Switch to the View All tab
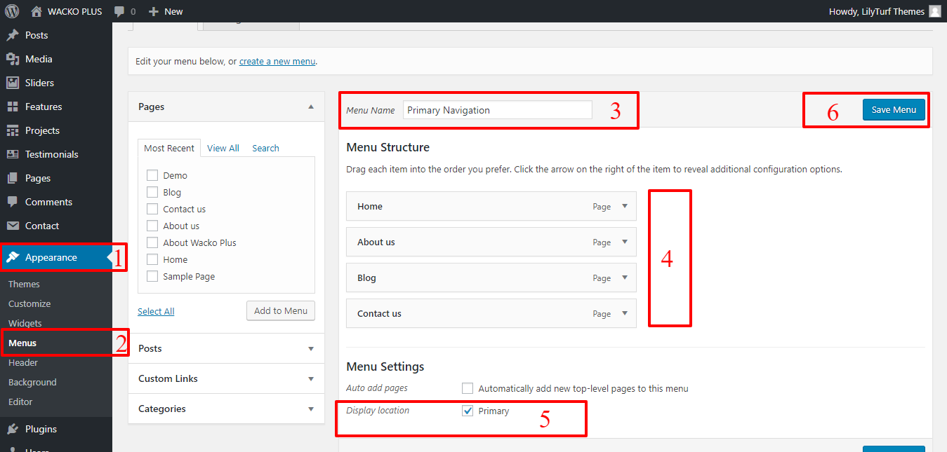 tap(223, 148)
